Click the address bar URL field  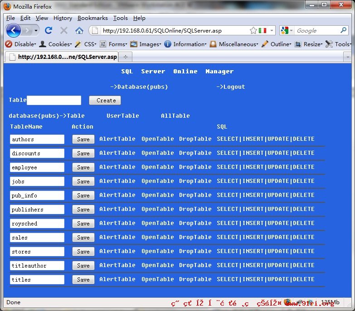(175, 30)
